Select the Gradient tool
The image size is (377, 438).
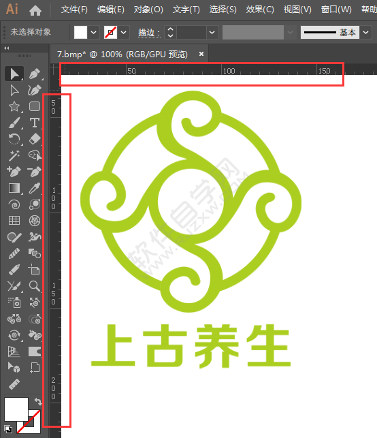(14, 188)
